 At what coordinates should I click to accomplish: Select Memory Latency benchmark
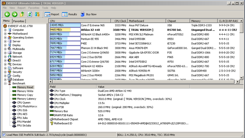click(x=27, y=99)
